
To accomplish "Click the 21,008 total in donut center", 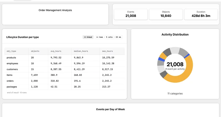I will [x=175, y=64].
